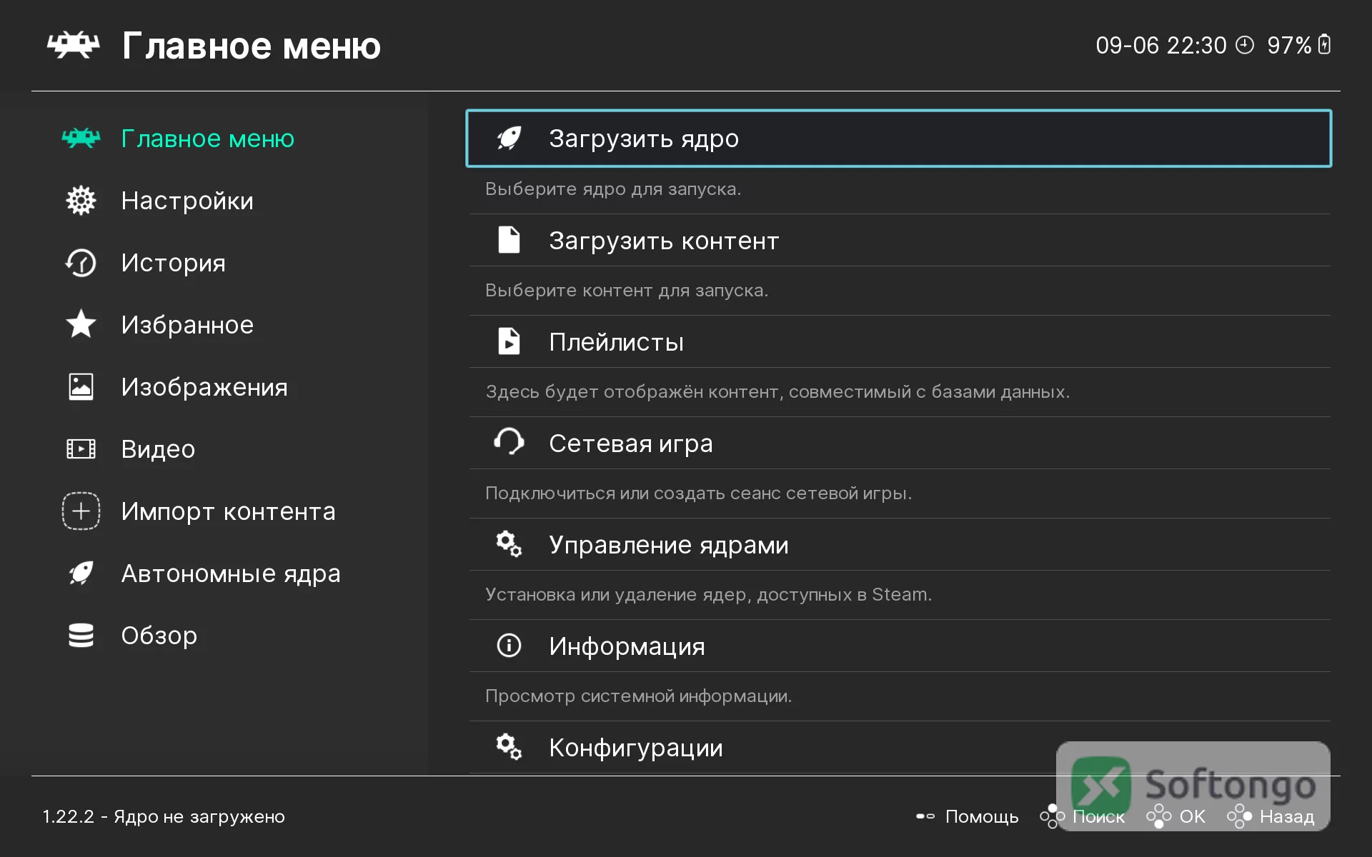Click the description 'Выберите ядро для запуска.'
The width and height of the screenshot is (1372, 857).
[x=613, y=189]
